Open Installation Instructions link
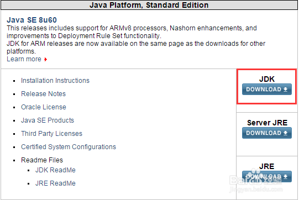Viewport: 299px width, 200px height. tap(55, 81)
